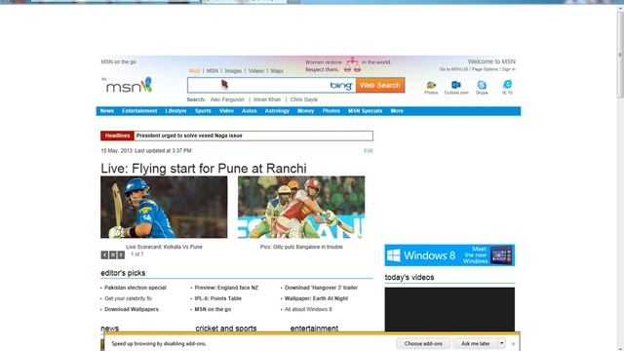
Task: Select the Maps search tab
Action: click(x=277, y=71)
